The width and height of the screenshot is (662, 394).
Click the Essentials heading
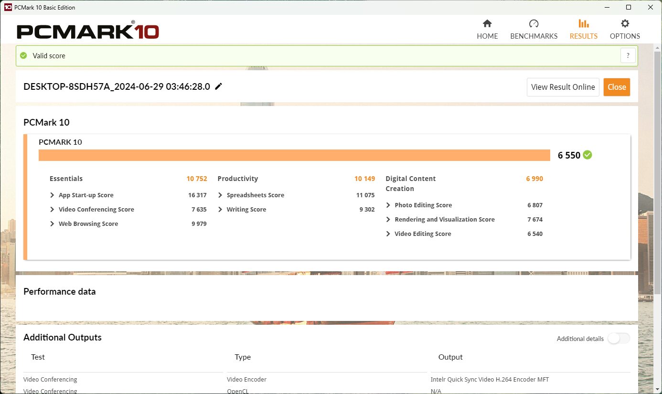coord(66,179)
